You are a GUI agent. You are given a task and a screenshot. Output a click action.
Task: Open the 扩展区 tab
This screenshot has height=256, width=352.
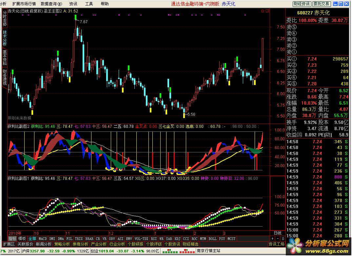[x=9, y=244]
